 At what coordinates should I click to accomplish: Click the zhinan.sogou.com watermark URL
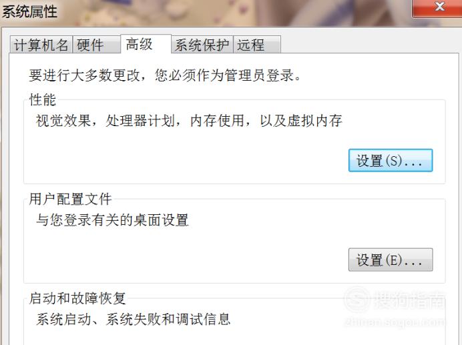click(x=394, y=322)
